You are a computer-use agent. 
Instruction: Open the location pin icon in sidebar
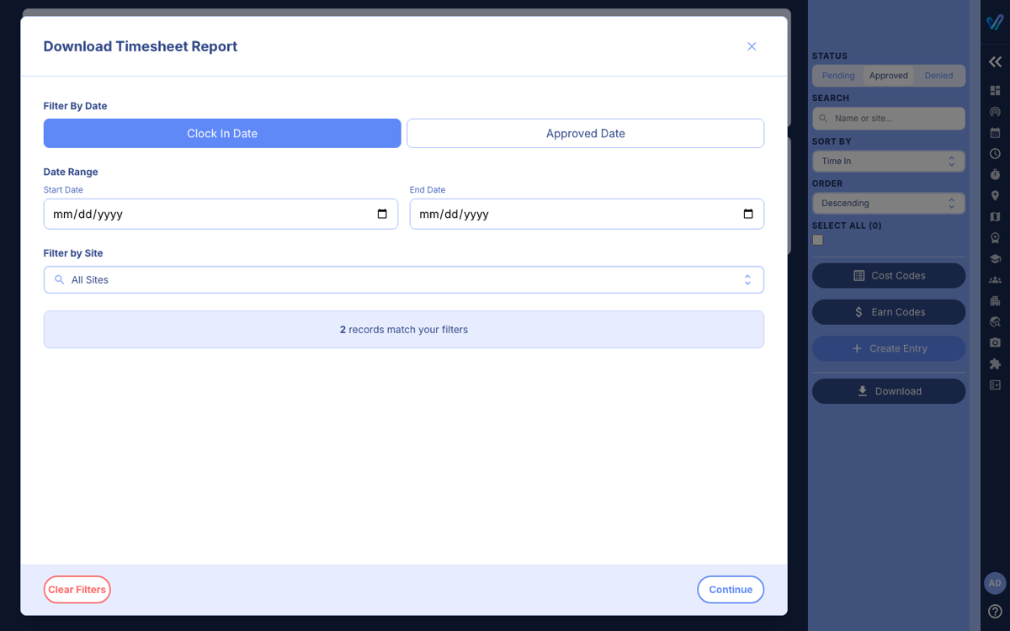pos(995,195)
